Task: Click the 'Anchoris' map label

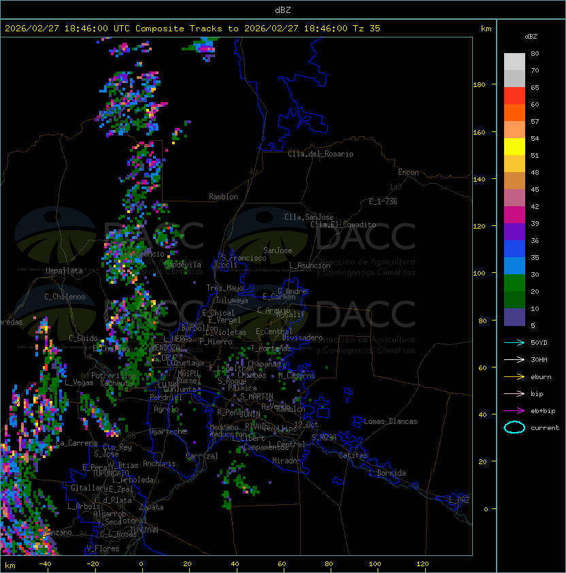Action: point(159,463)
